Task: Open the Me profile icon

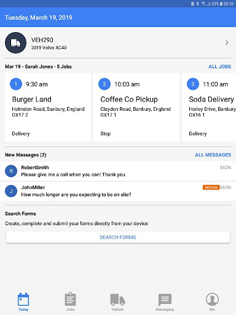Action: 212,299
